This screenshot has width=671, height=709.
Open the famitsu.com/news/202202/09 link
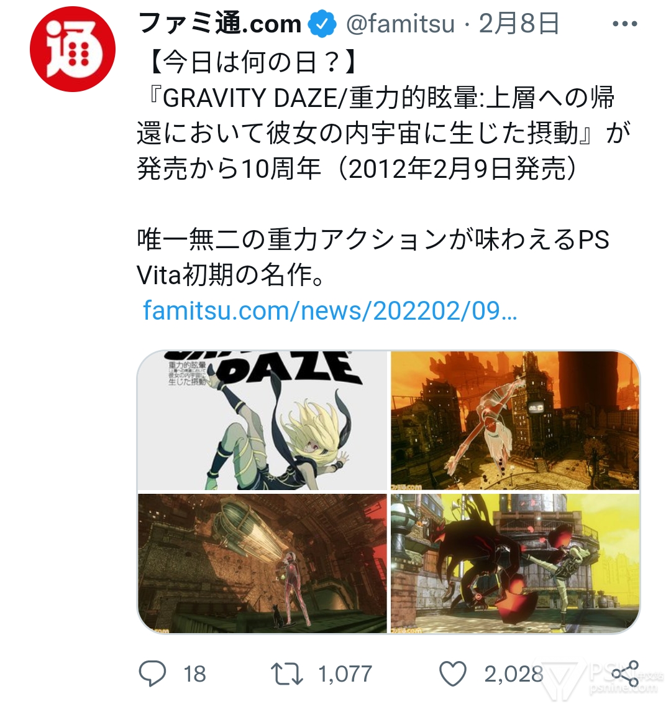[x=330, y=310]
